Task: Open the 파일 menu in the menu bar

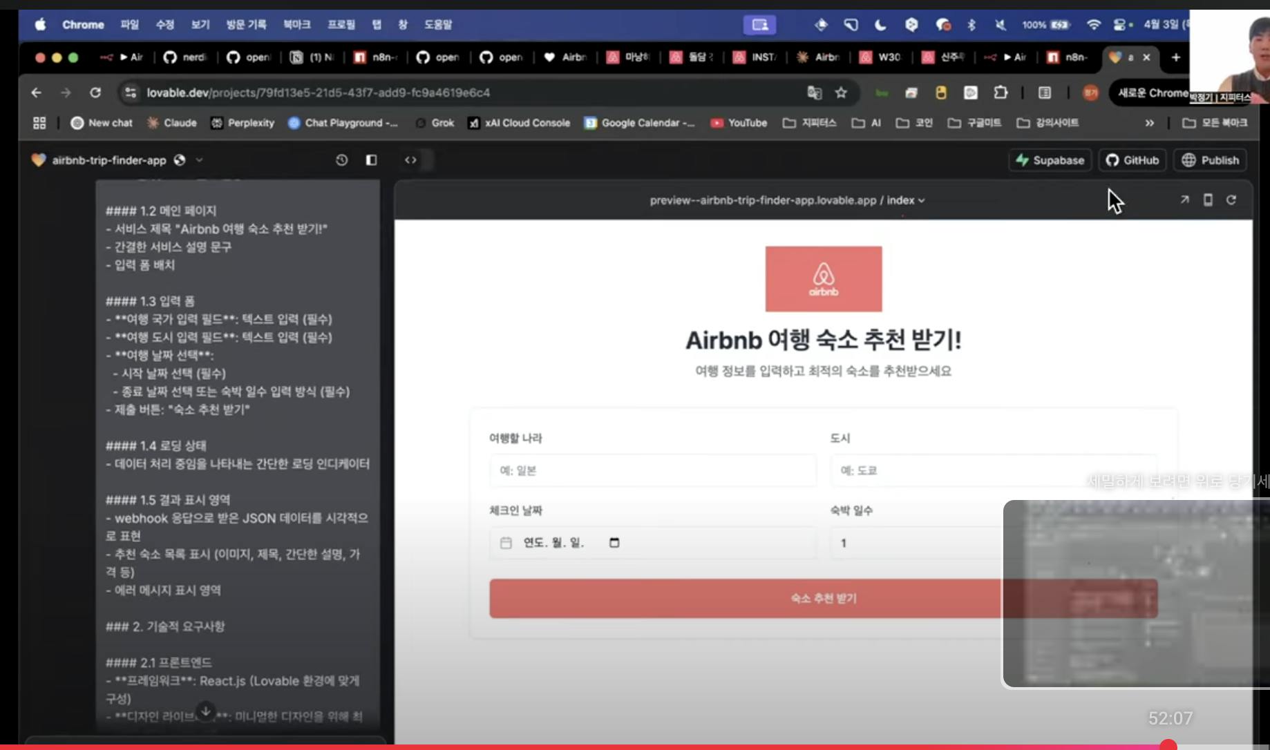Action: click(129, 25)
